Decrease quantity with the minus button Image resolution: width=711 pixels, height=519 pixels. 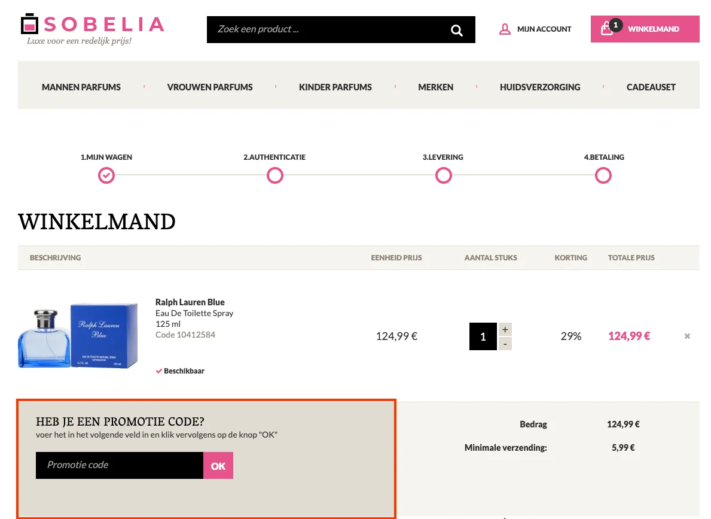(505, 344)
